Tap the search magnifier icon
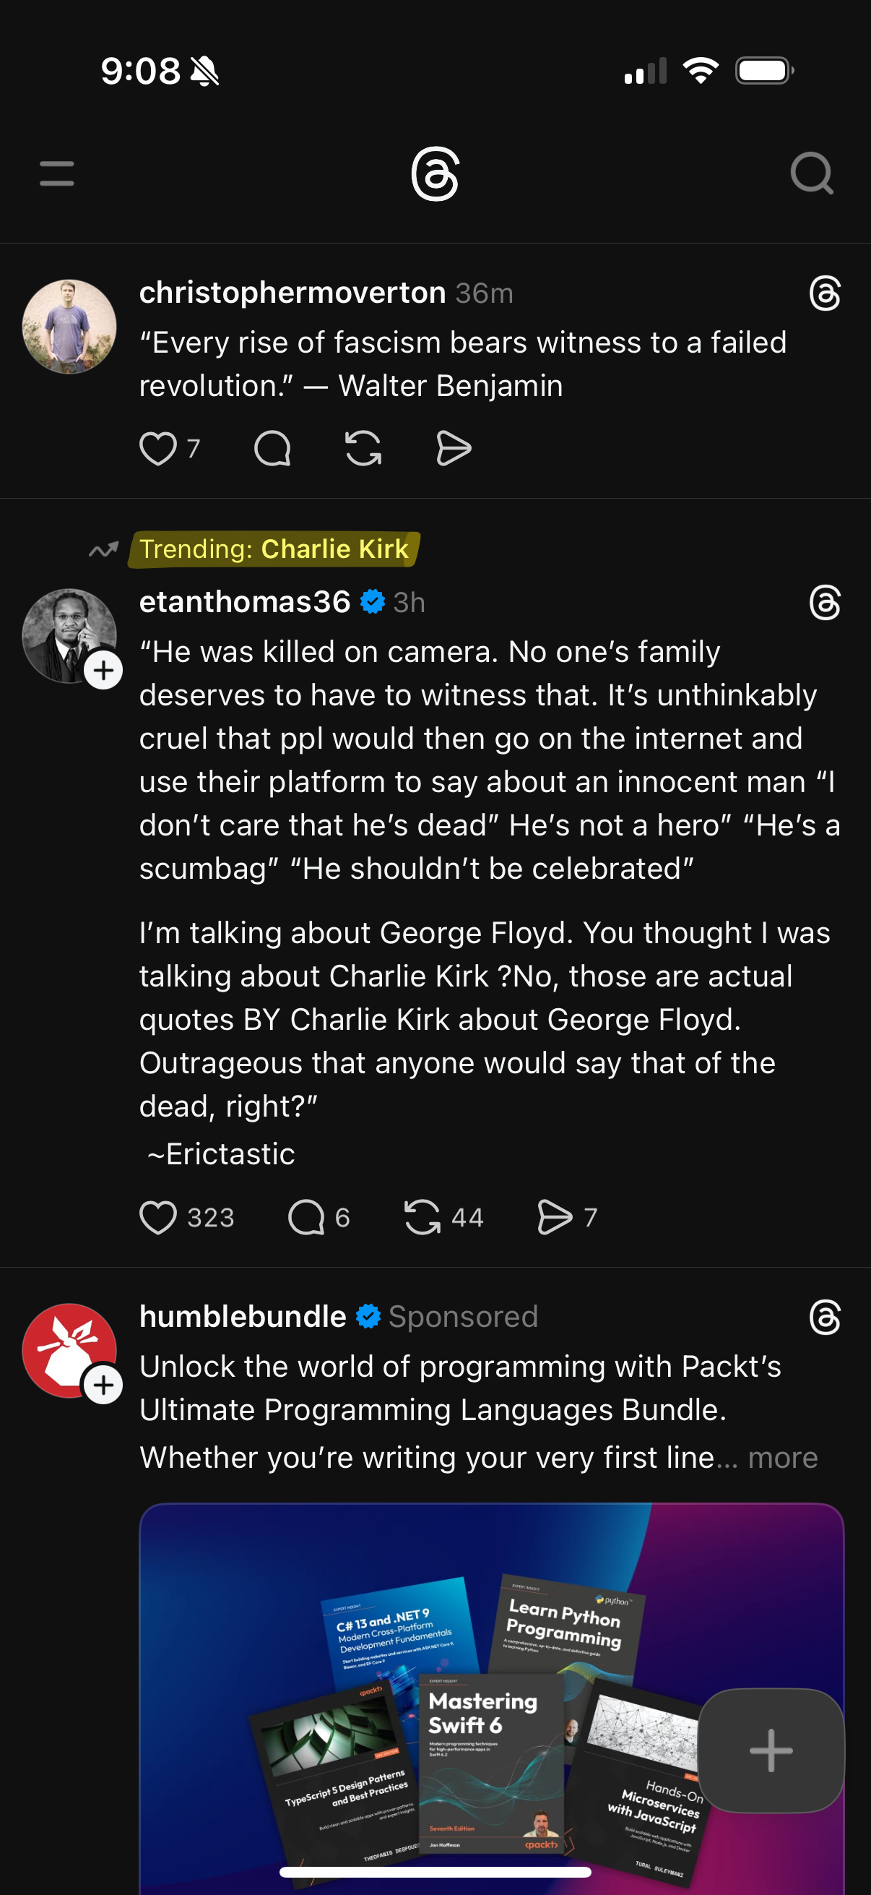Viewport: 871px width, 1895px height. click(812, 173)
